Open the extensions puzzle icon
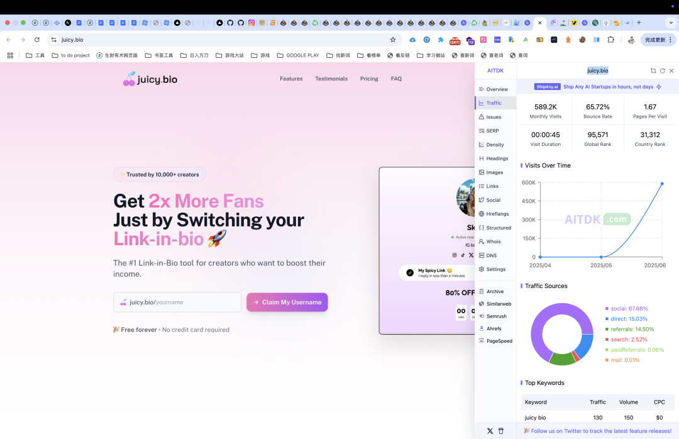Viewport: 679px width, 439px height. (610, 40)
